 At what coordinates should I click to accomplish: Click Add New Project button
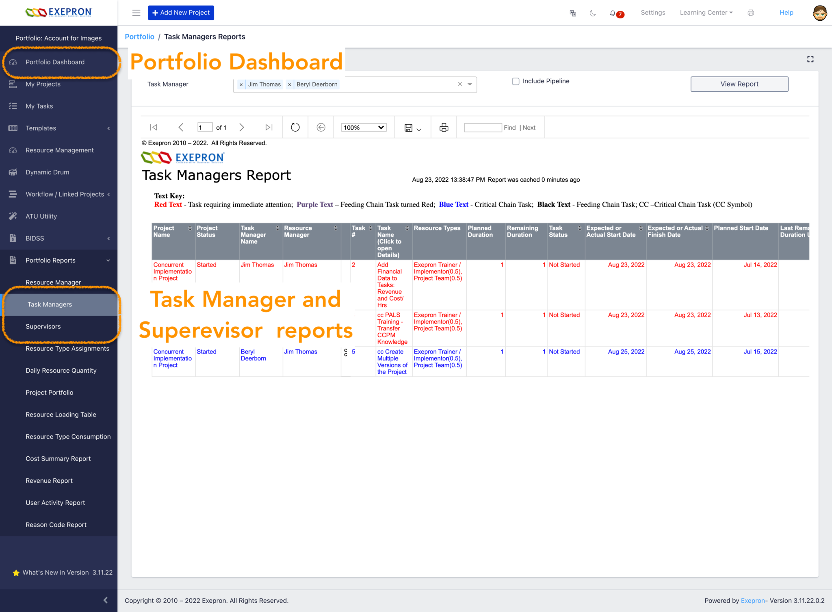pos(181,13)
